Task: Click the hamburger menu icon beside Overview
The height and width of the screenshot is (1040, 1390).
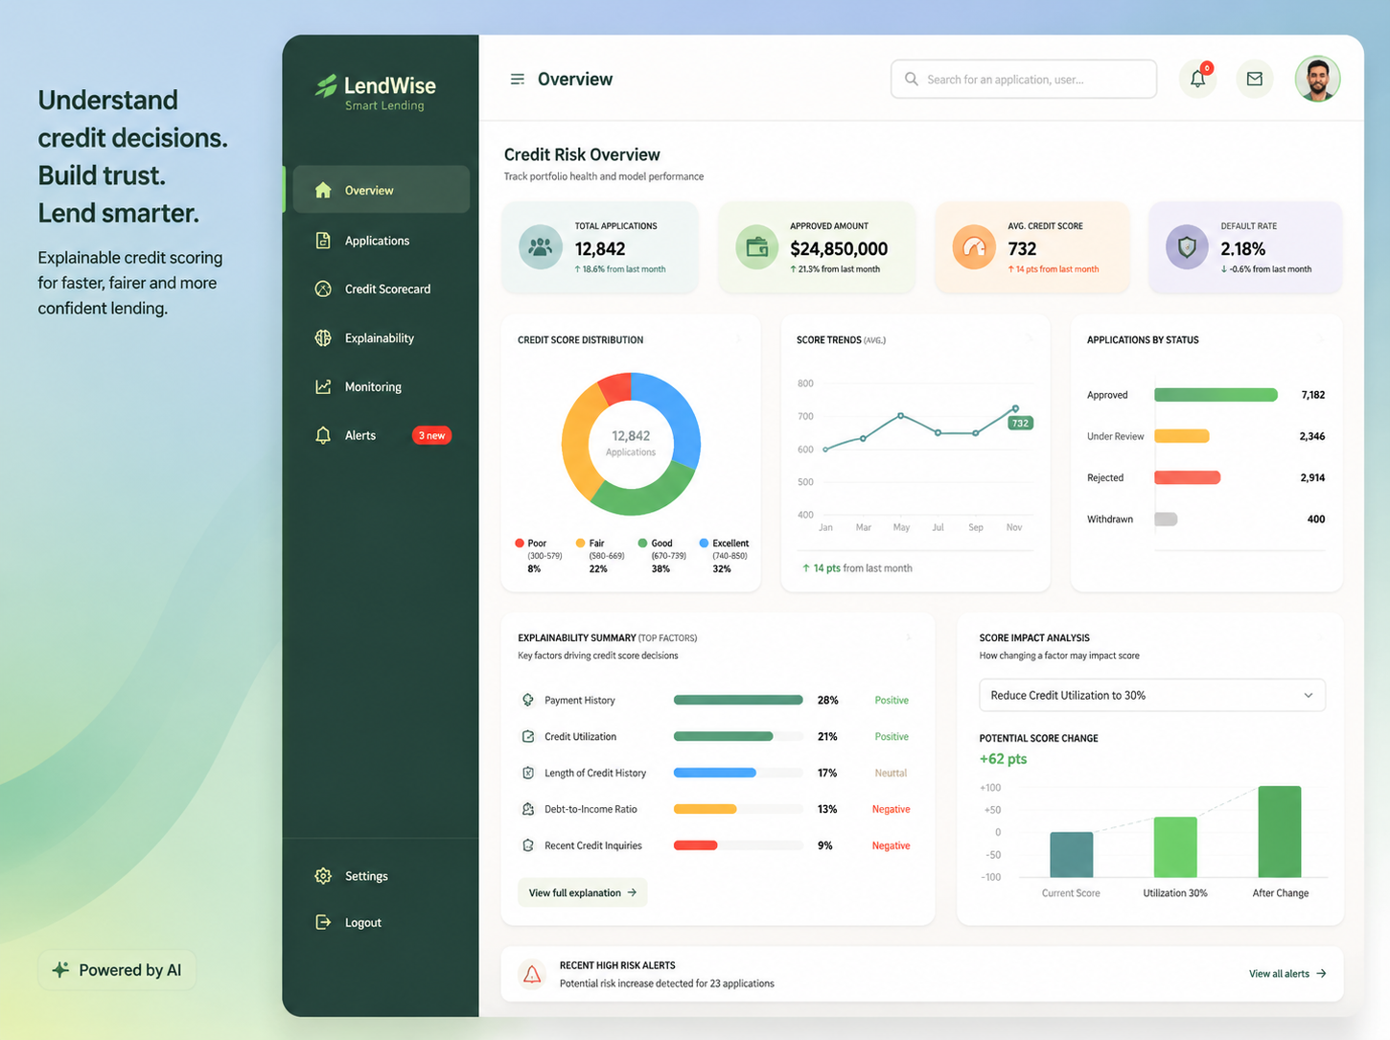Action: [517, 80]
